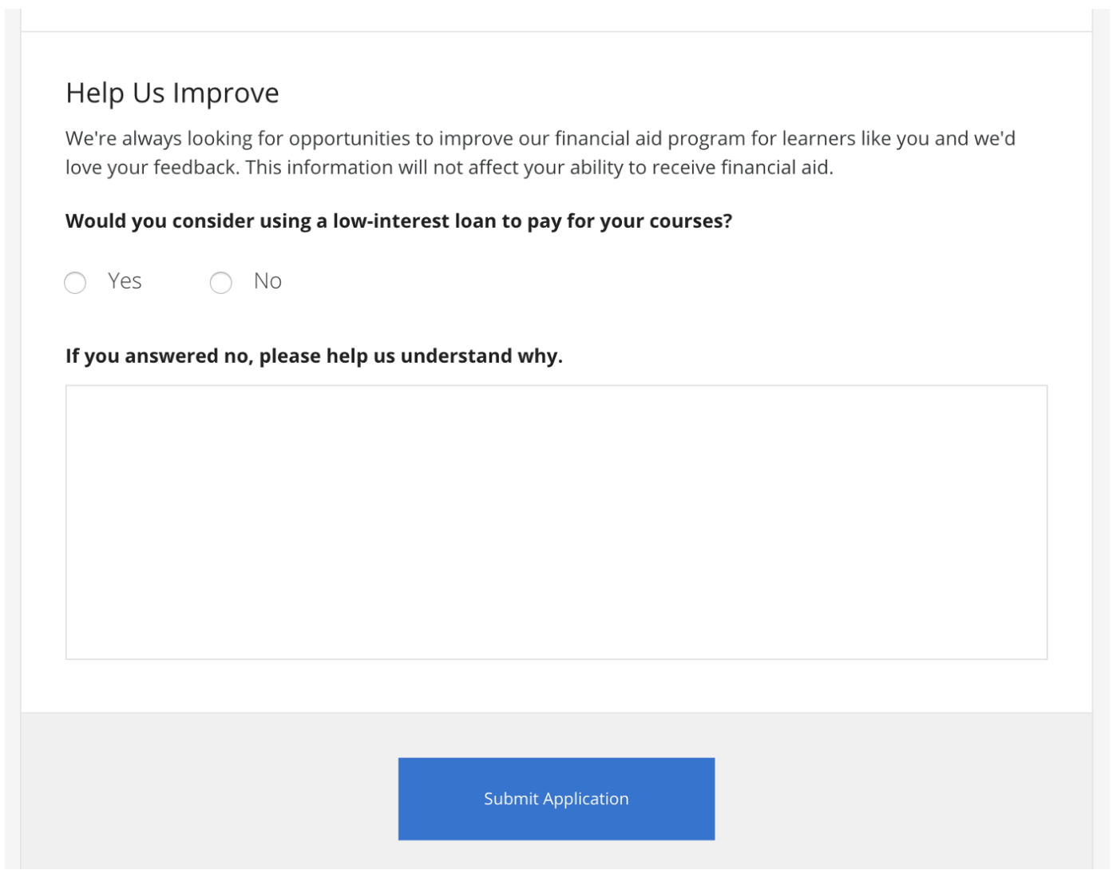This screenshot has width=1113, height=874.
Task: Select the No radio button
Action: [x=221, y=283]
